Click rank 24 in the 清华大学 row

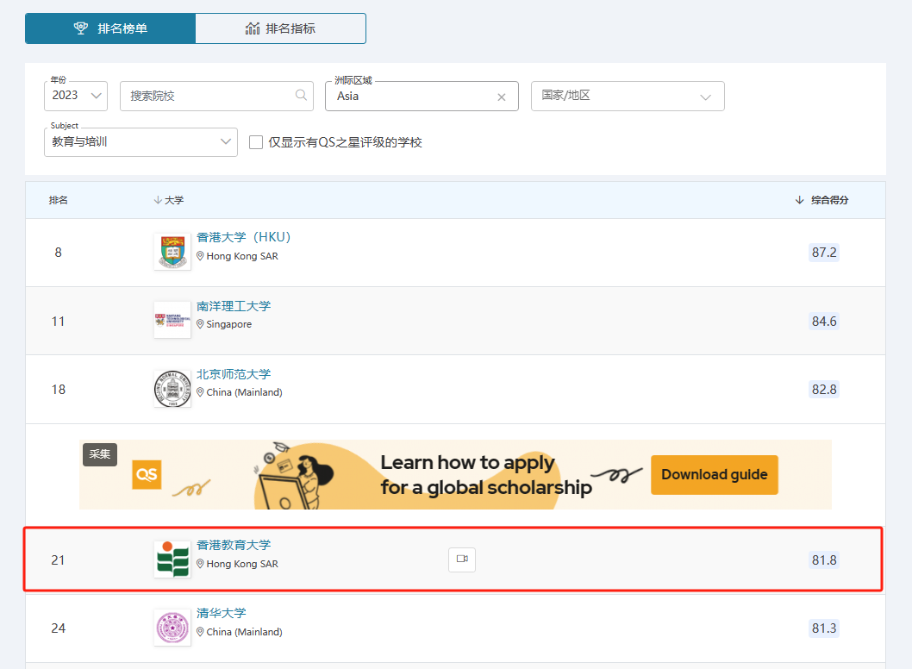coord(58,628)
